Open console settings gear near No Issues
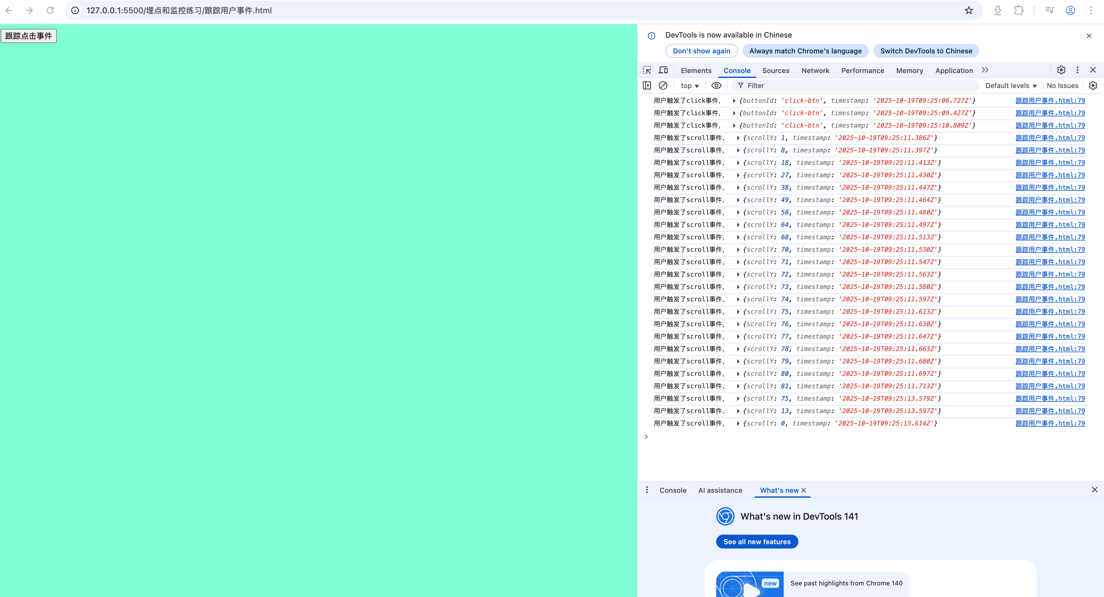The width and height of the screenshot is (1104, 597). [x=1093, y=85]
